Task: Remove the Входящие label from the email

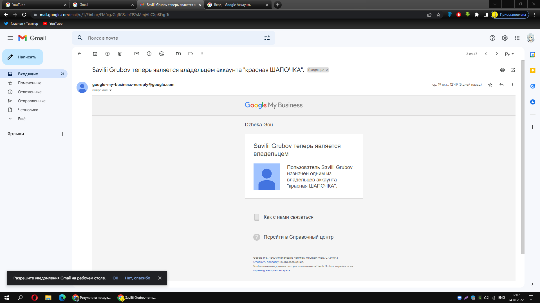Action: click(x=327, y=70)
